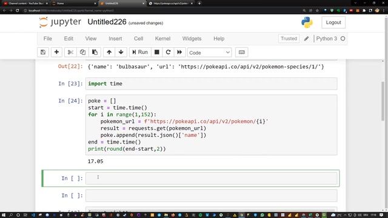Paste cells below icon

pos(95,52)
